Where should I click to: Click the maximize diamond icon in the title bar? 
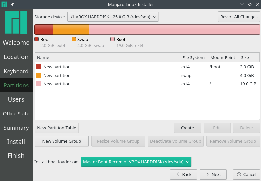[250, 4]
